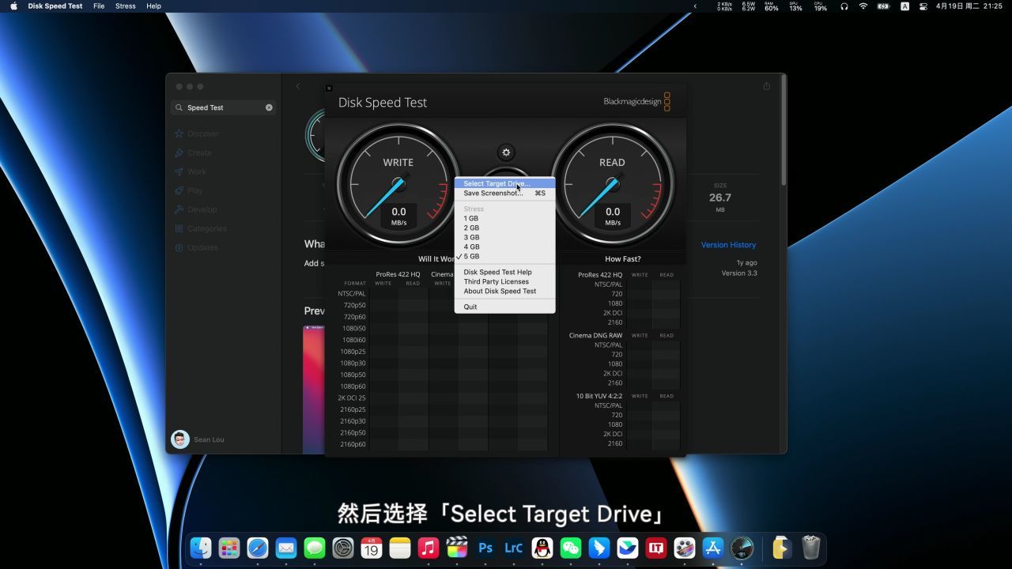The height and width of the screenshot is (569, 1012).
Task: Open WeChat from the dock
Action: point(571,548)
